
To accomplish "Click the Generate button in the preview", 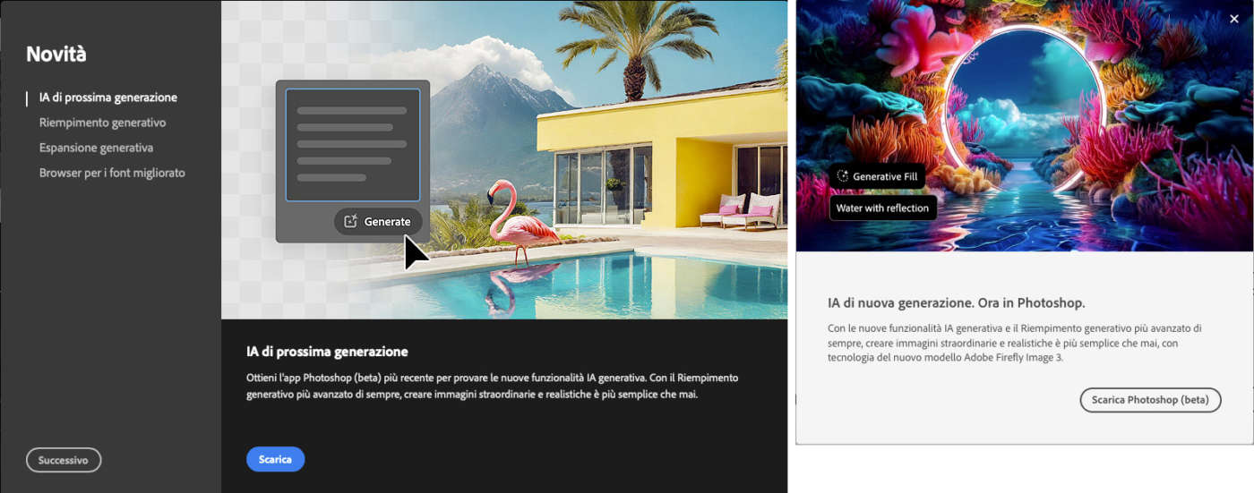I will (377, 221).
